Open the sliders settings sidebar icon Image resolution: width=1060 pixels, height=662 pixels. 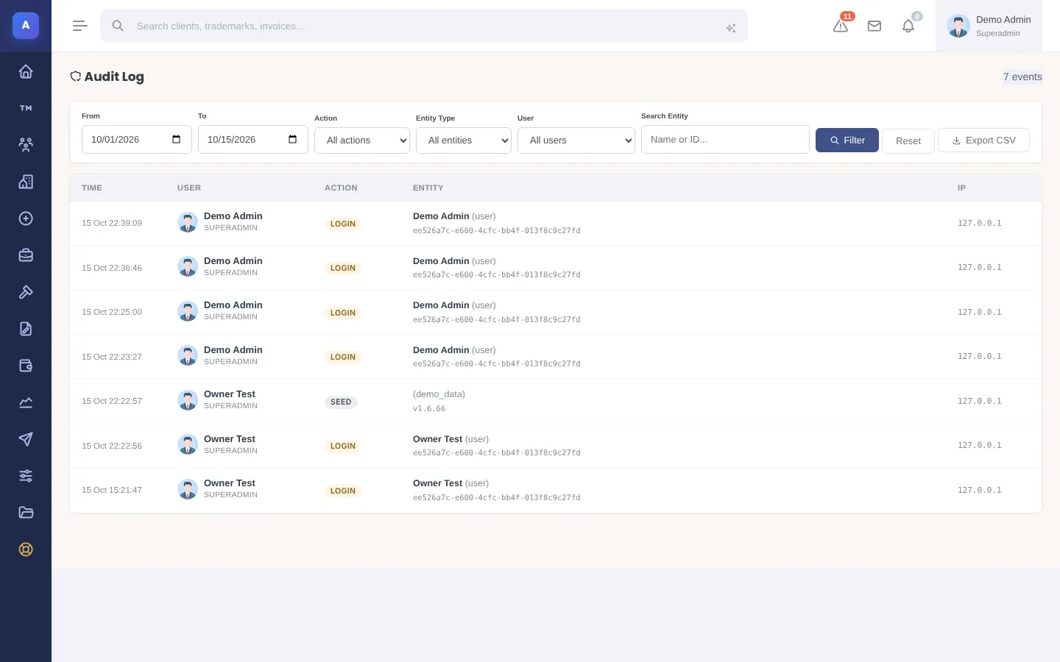[x=26, y=476]
